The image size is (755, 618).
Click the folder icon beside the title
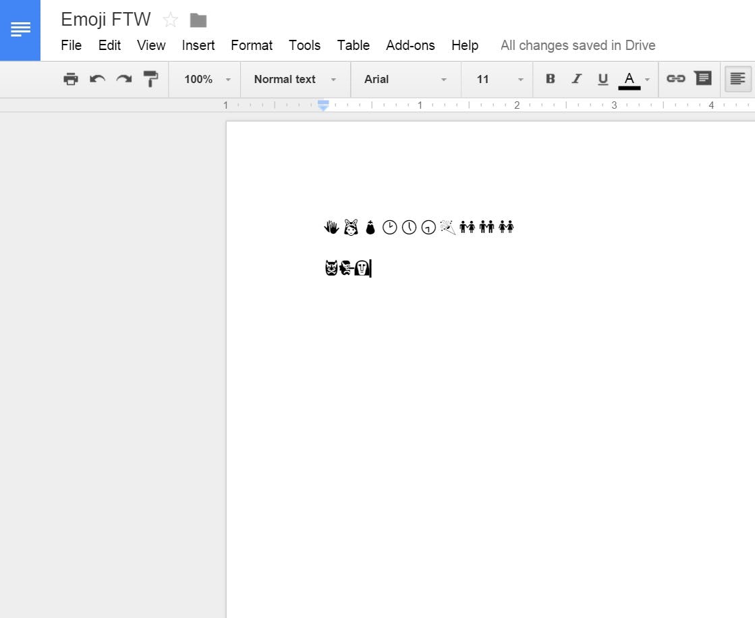click(x=198, y=20)
